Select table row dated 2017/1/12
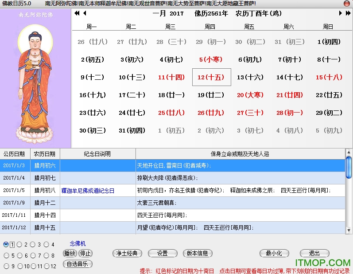The width and height of the screenshot is (353, 274). tap(172, 227)
